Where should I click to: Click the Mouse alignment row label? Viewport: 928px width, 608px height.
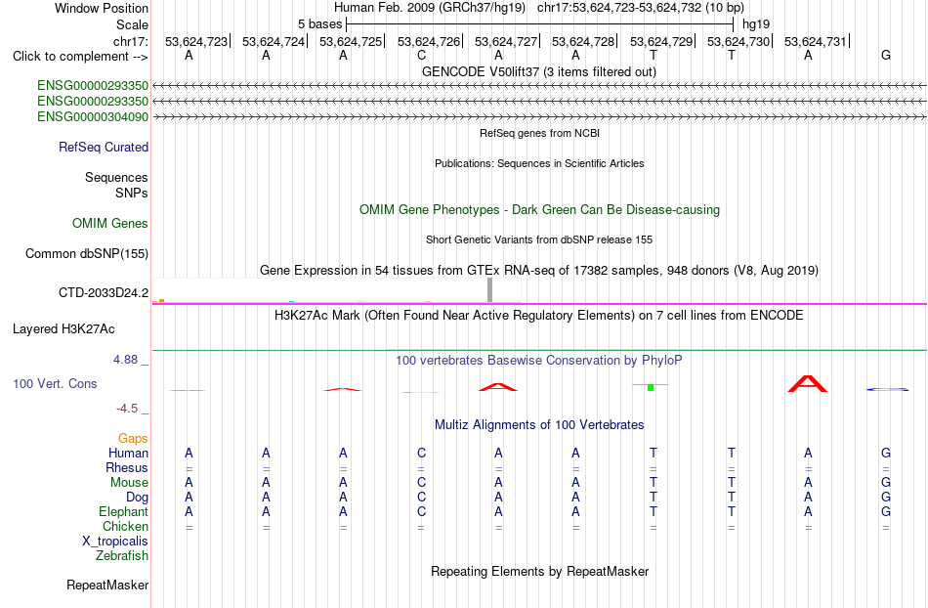129,483
